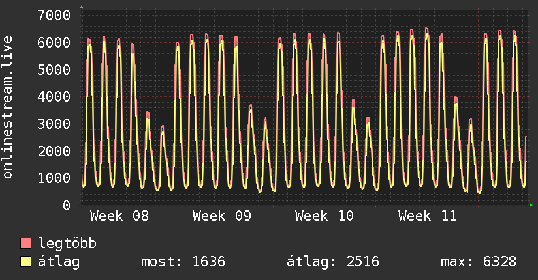Click the 4000 y-axis tick label
Image resolution: width=538 pixels, height=280 pixels.
tap(54, 96)
